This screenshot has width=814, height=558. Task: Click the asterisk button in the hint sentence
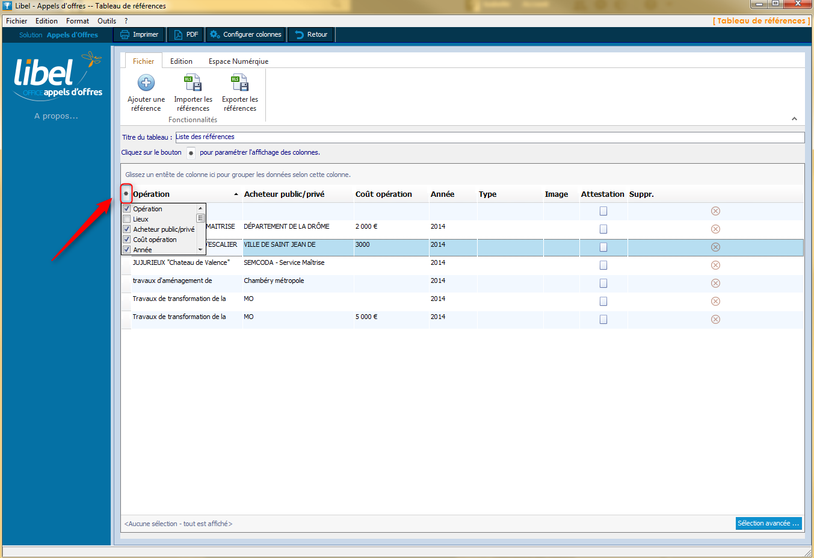(191, 153)
